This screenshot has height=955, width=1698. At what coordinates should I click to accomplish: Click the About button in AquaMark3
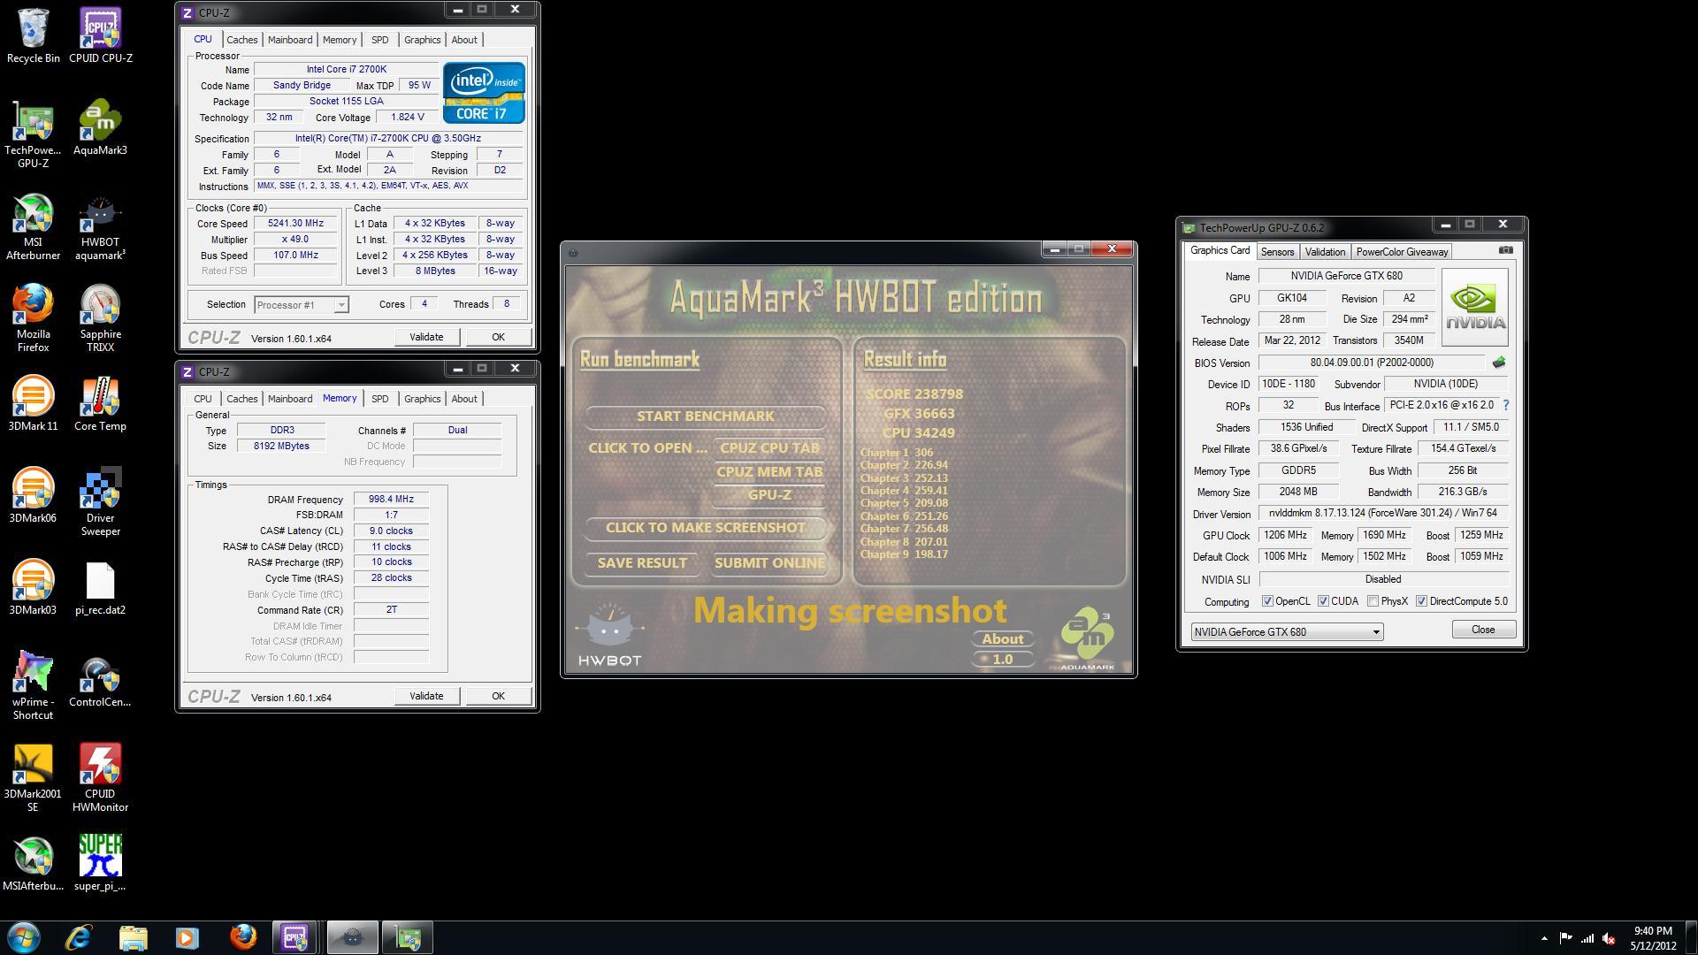pyautogui.click(x=1002, y=638)
